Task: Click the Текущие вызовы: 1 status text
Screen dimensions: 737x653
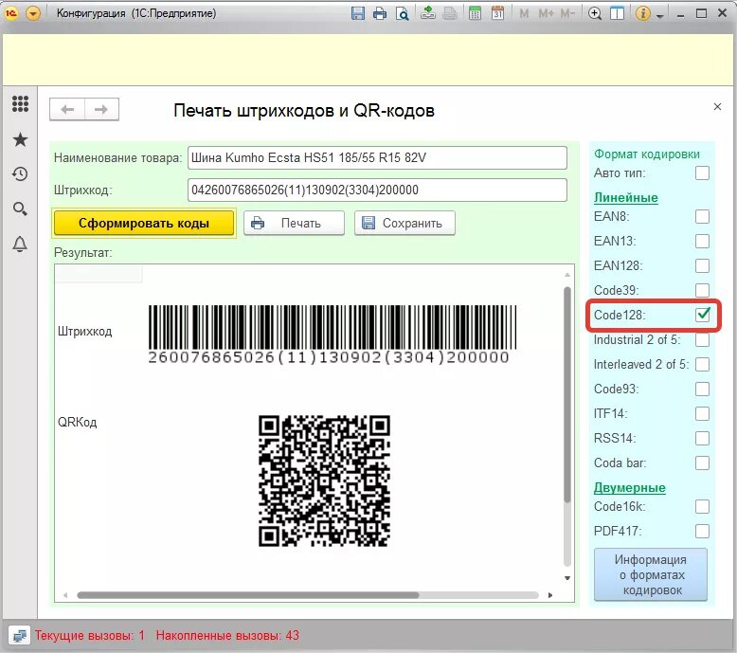Action: (x=90, y=636)
